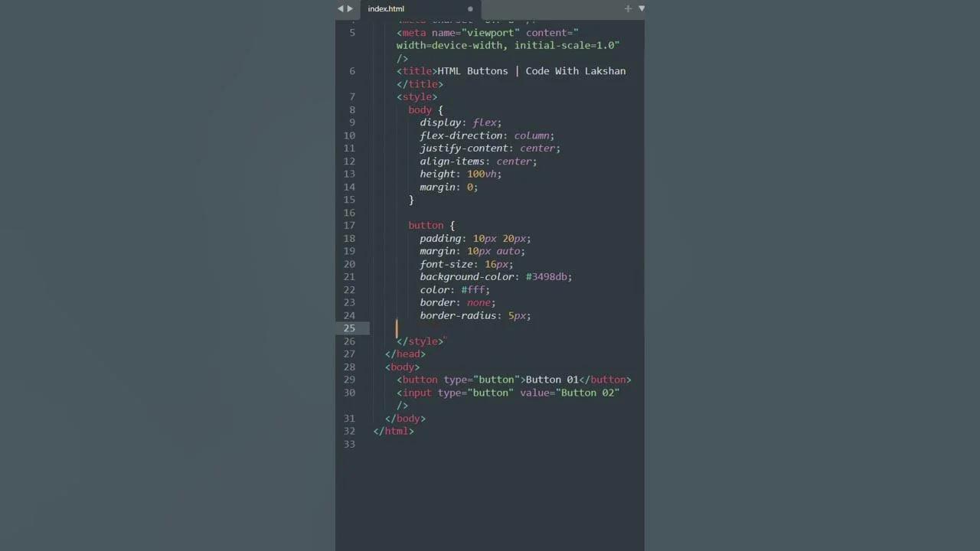Click the opening <body> tag
Screen dimensions: 980x551
tap(402, 367)
